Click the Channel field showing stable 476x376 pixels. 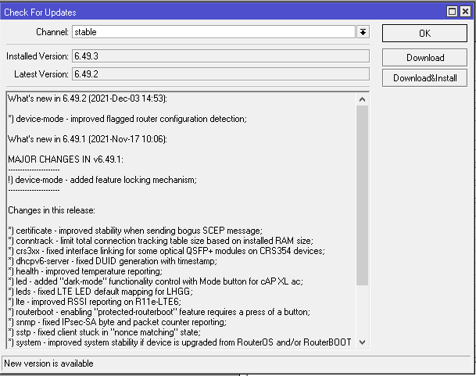coord(213,32)
